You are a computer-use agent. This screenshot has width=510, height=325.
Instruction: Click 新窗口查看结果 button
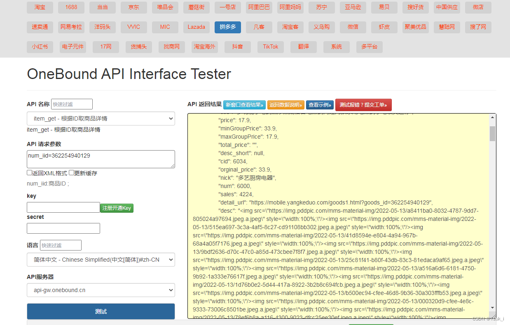click(x=245, y=105)
